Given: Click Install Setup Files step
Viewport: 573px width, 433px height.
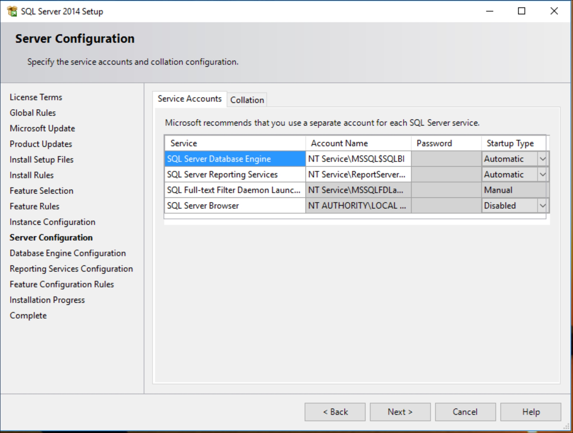Looking at the screenshot, I should [x=41, y=160].
